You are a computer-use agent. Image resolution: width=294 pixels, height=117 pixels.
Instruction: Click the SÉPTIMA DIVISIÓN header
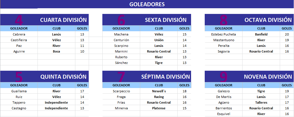(x=147, y=76)
